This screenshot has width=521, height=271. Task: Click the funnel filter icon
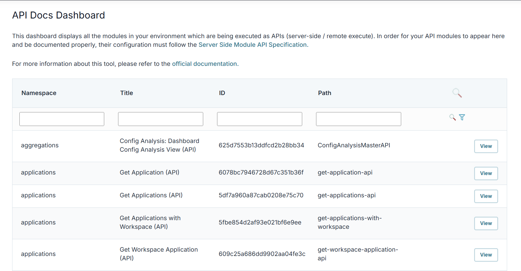coord(462,117)
